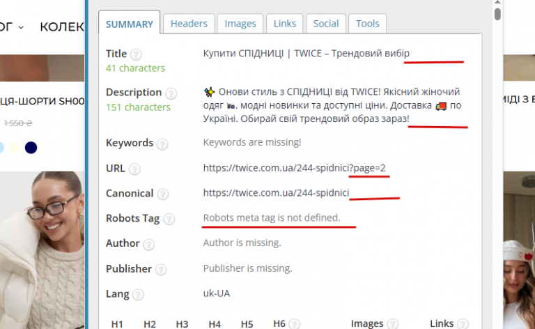Screen dimensions: 535x329
Task: Click the canonical URL 244-spidnici
Action: (276, 193)
